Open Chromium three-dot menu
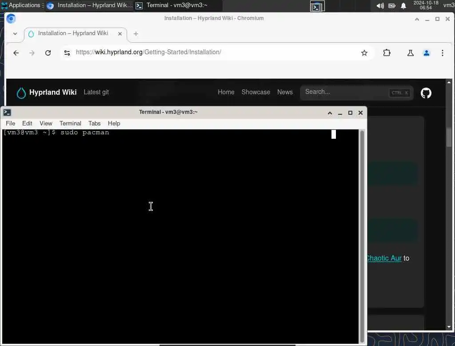 tap(442, 52)
